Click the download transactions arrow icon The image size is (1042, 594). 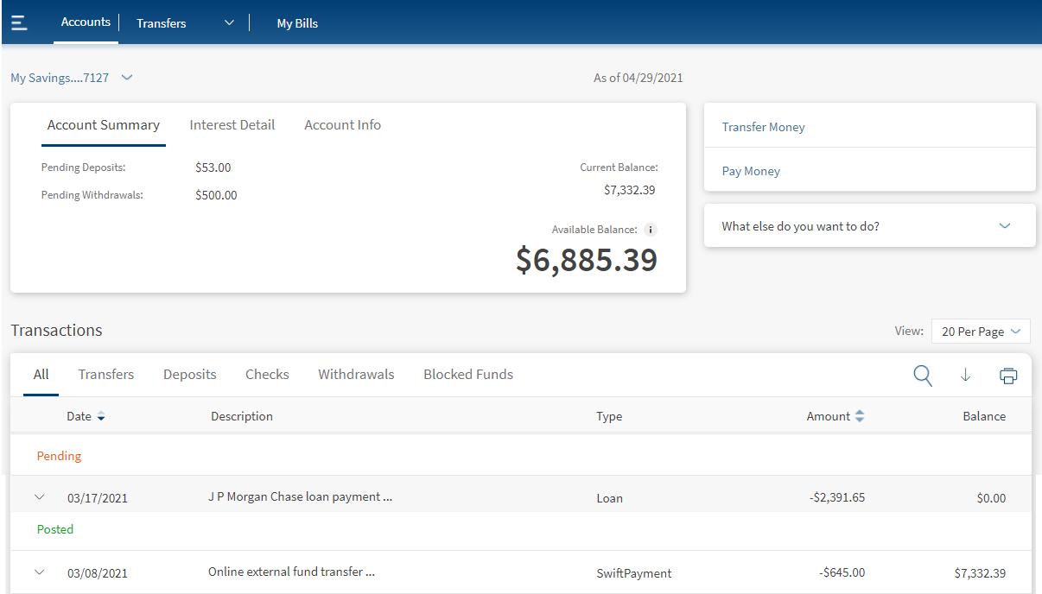click(x=966, y=376)
